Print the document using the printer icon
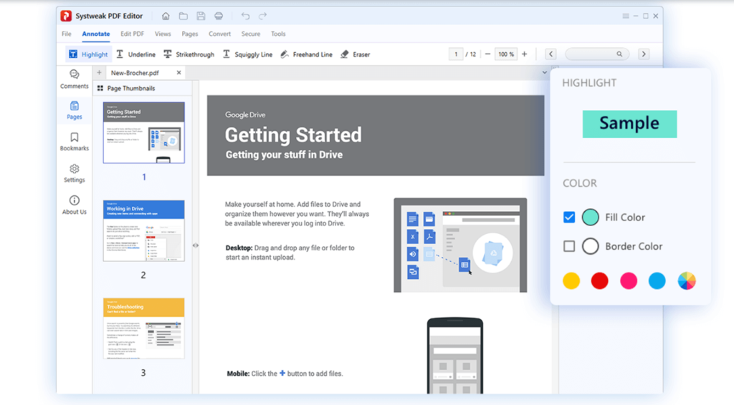 tap(219, 16)
